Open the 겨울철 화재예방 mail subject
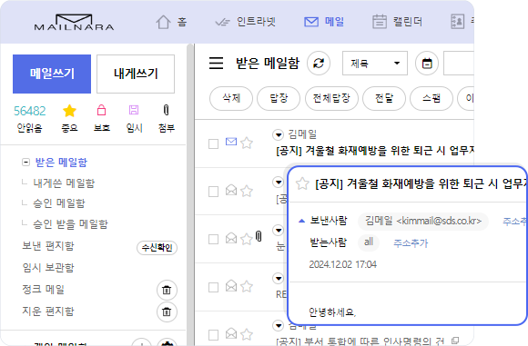The width and height of the screenshot is (528, 346). tap(375, 151)
